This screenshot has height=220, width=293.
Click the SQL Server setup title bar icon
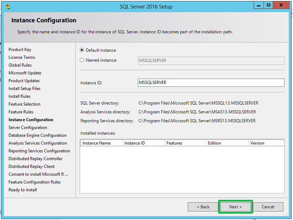pos(8,6)
